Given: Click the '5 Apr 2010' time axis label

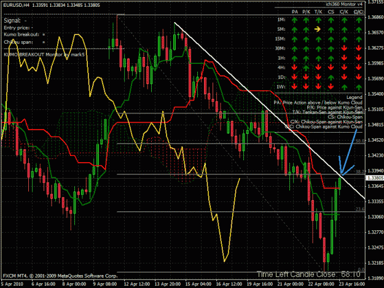Looking at the screenshot, I should pyautogui.click(x=12, y=284).
